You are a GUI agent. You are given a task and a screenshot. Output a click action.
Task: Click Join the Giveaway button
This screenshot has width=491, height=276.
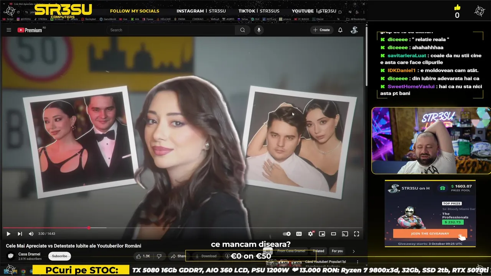[x=430, y=233]
